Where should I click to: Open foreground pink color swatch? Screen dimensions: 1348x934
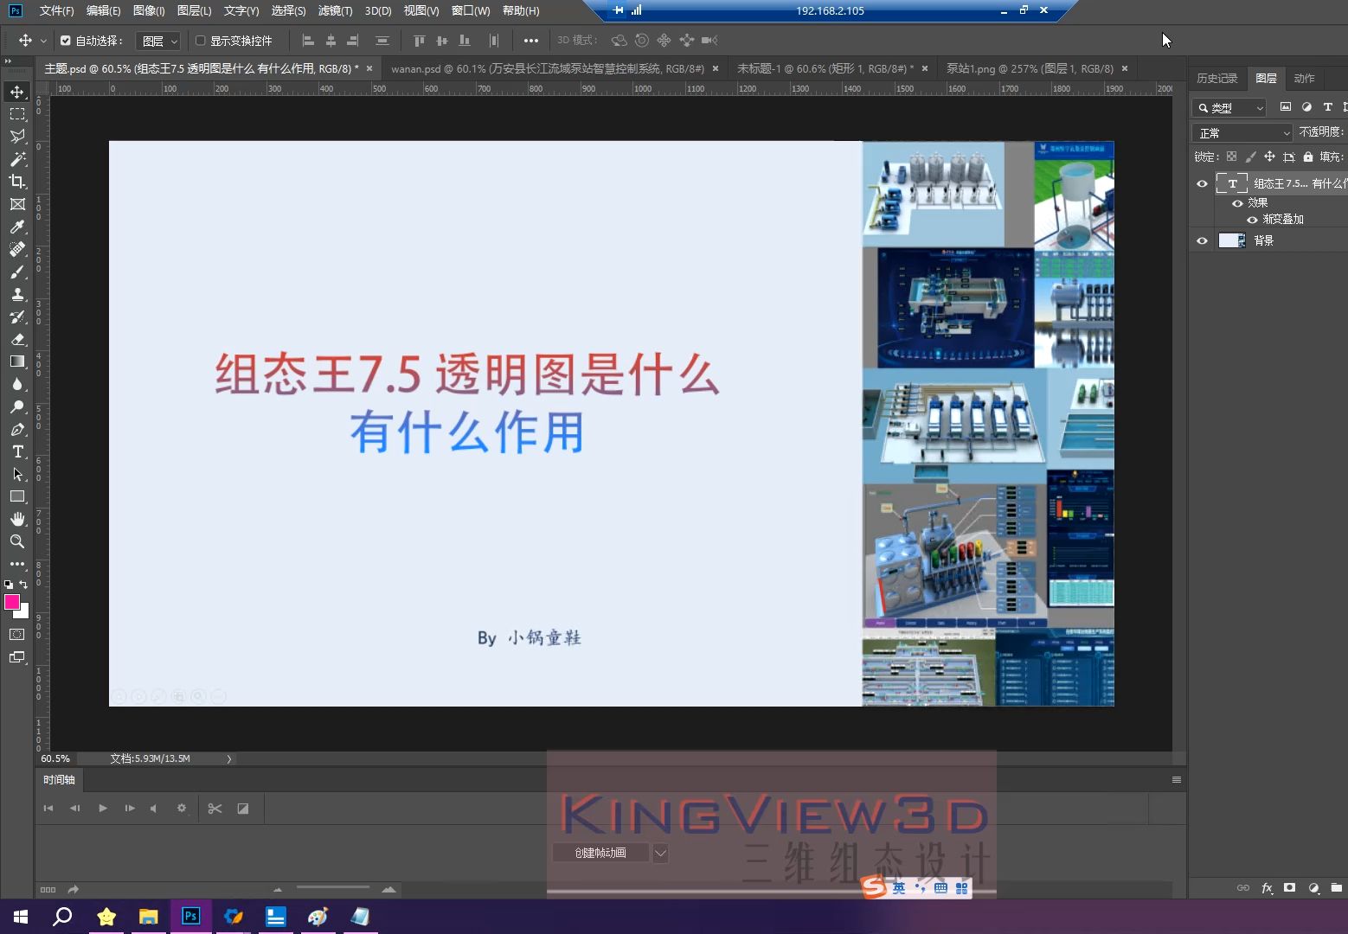(x=11, y=601)
